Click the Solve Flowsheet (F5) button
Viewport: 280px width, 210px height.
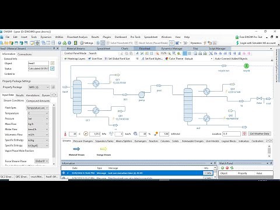coord(120,43)
